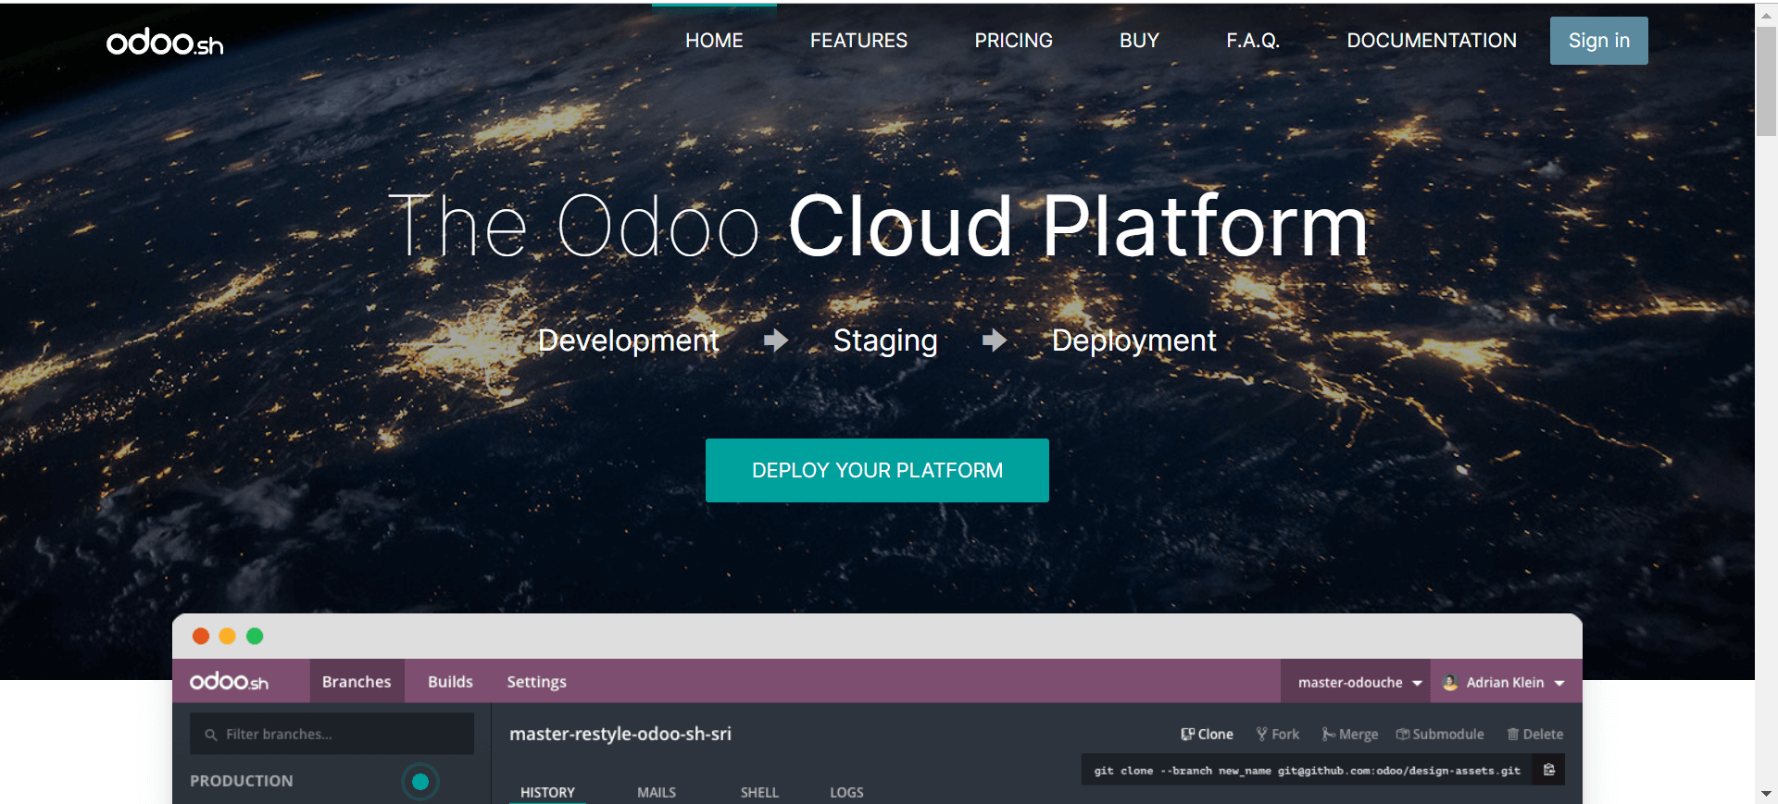Click the yellow window dot

(228, 636)
